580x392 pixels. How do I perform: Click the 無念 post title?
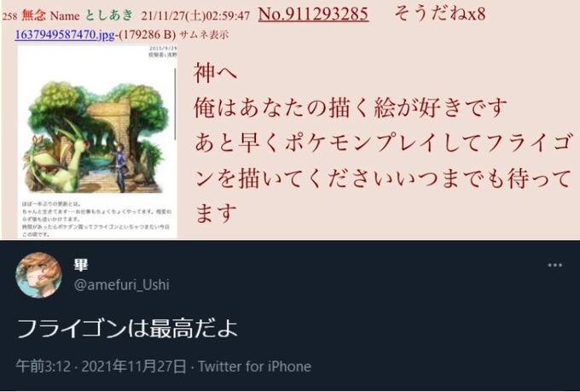(33, 15)
